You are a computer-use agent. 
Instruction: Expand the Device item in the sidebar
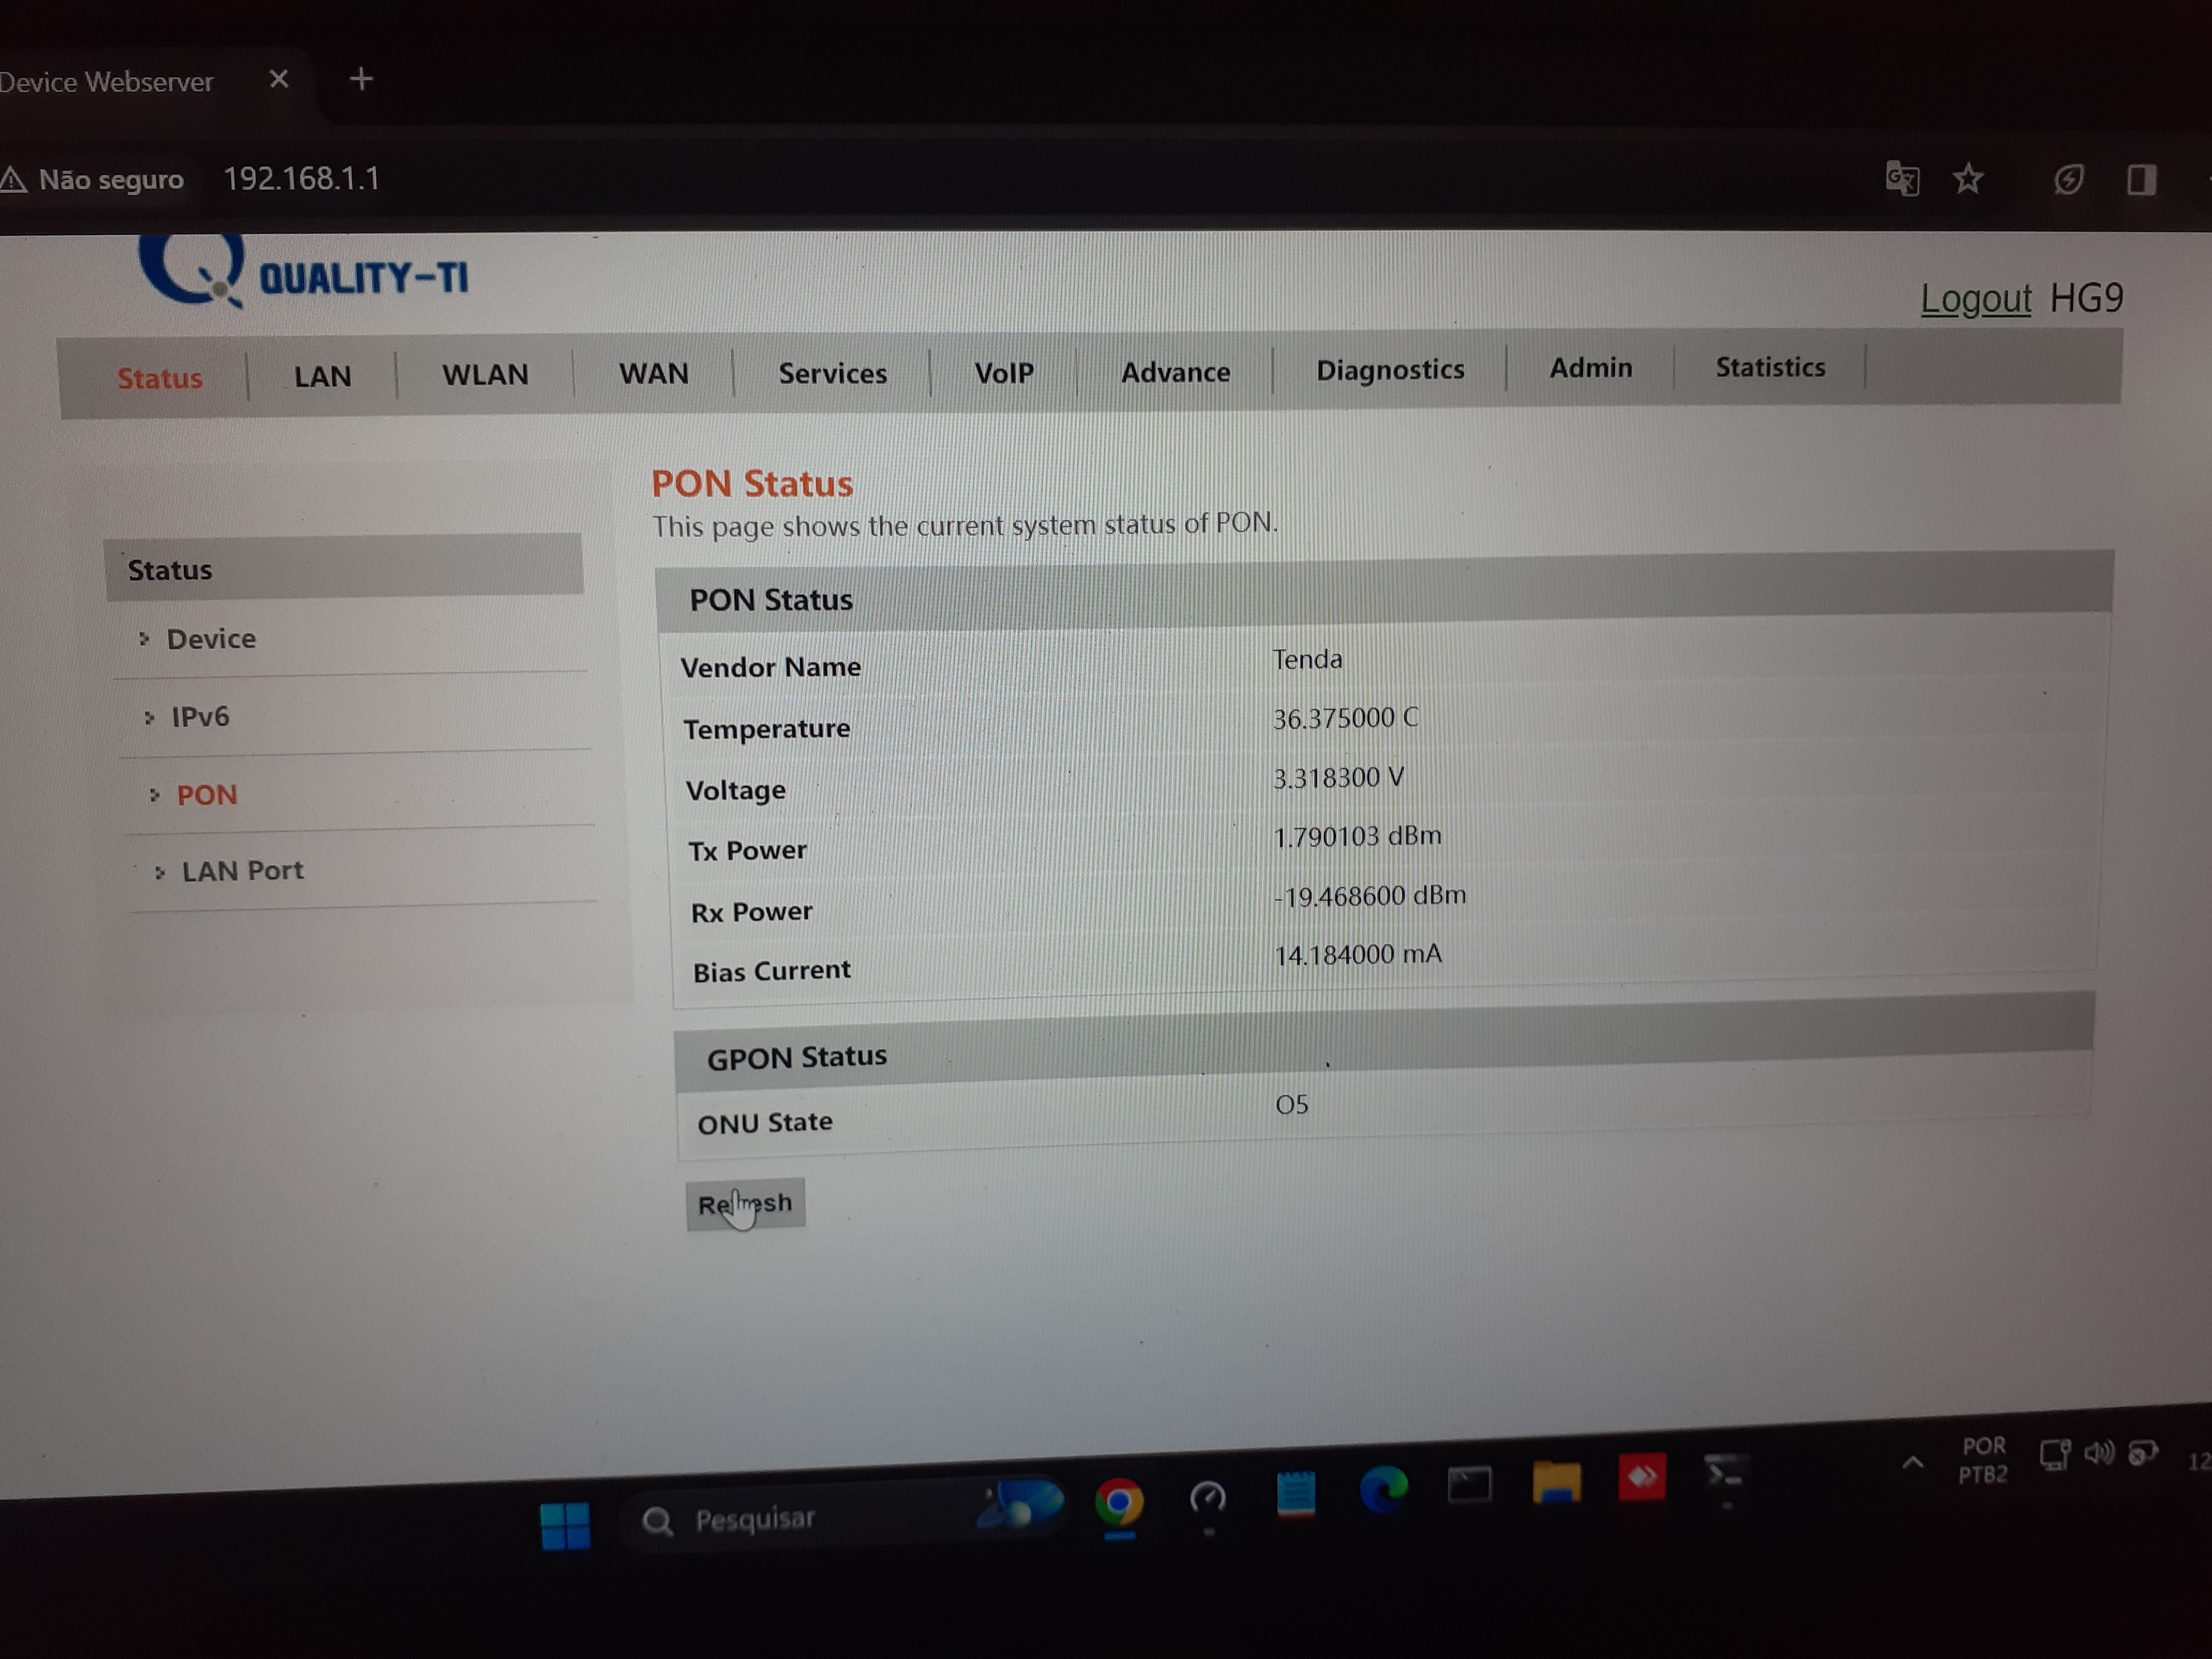point(211,639)
